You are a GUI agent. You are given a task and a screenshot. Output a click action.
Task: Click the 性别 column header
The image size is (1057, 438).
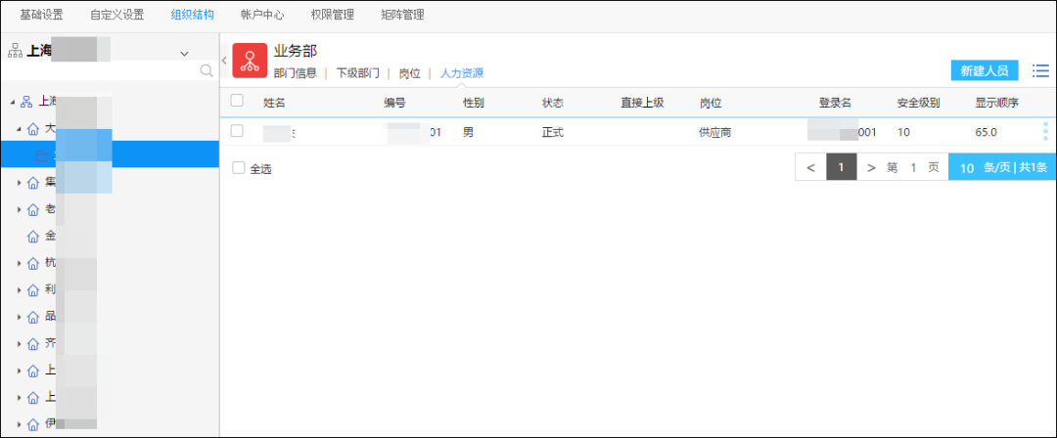(474, 103)
